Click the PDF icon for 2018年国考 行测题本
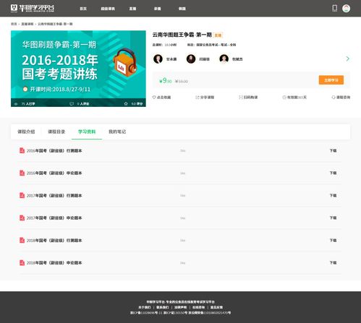Screen dimensions: 361x323 (22, 240)
